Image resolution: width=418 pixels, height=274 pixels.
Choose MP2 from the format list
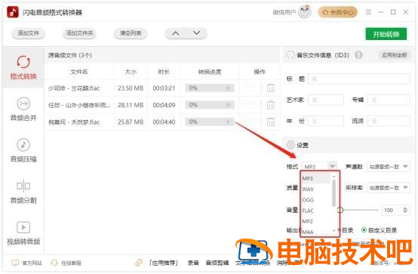coord(316,221)
